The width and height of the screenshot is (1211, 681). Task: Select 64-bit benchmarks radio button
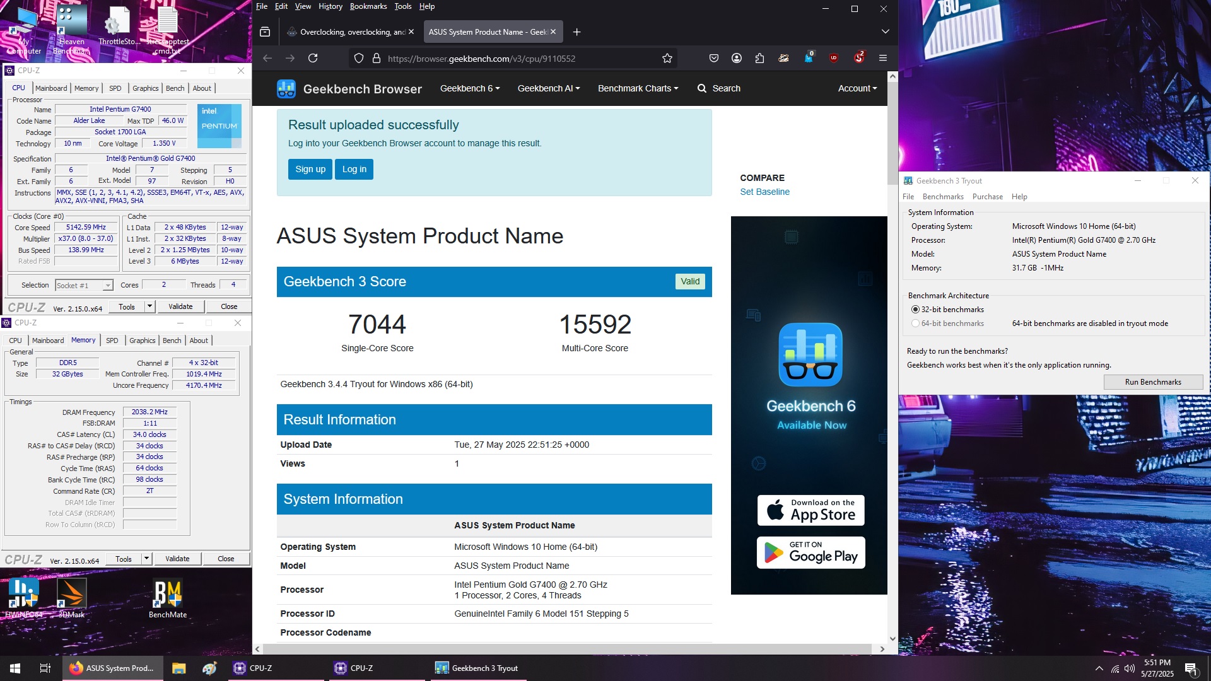pyautogui.click(x=915, y=323)
